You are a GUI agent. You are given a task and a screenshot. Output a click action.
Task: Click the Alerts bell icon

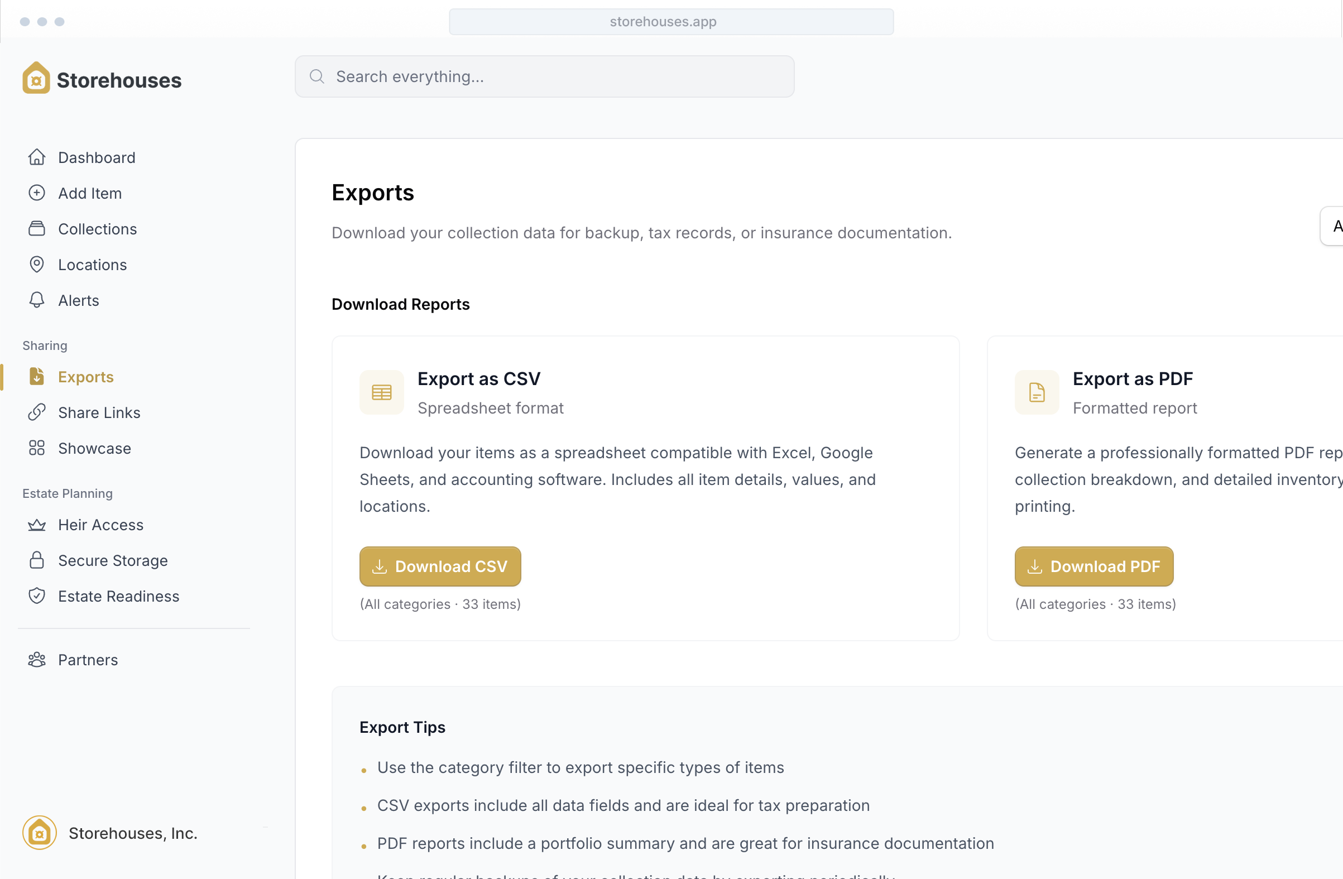37,300
